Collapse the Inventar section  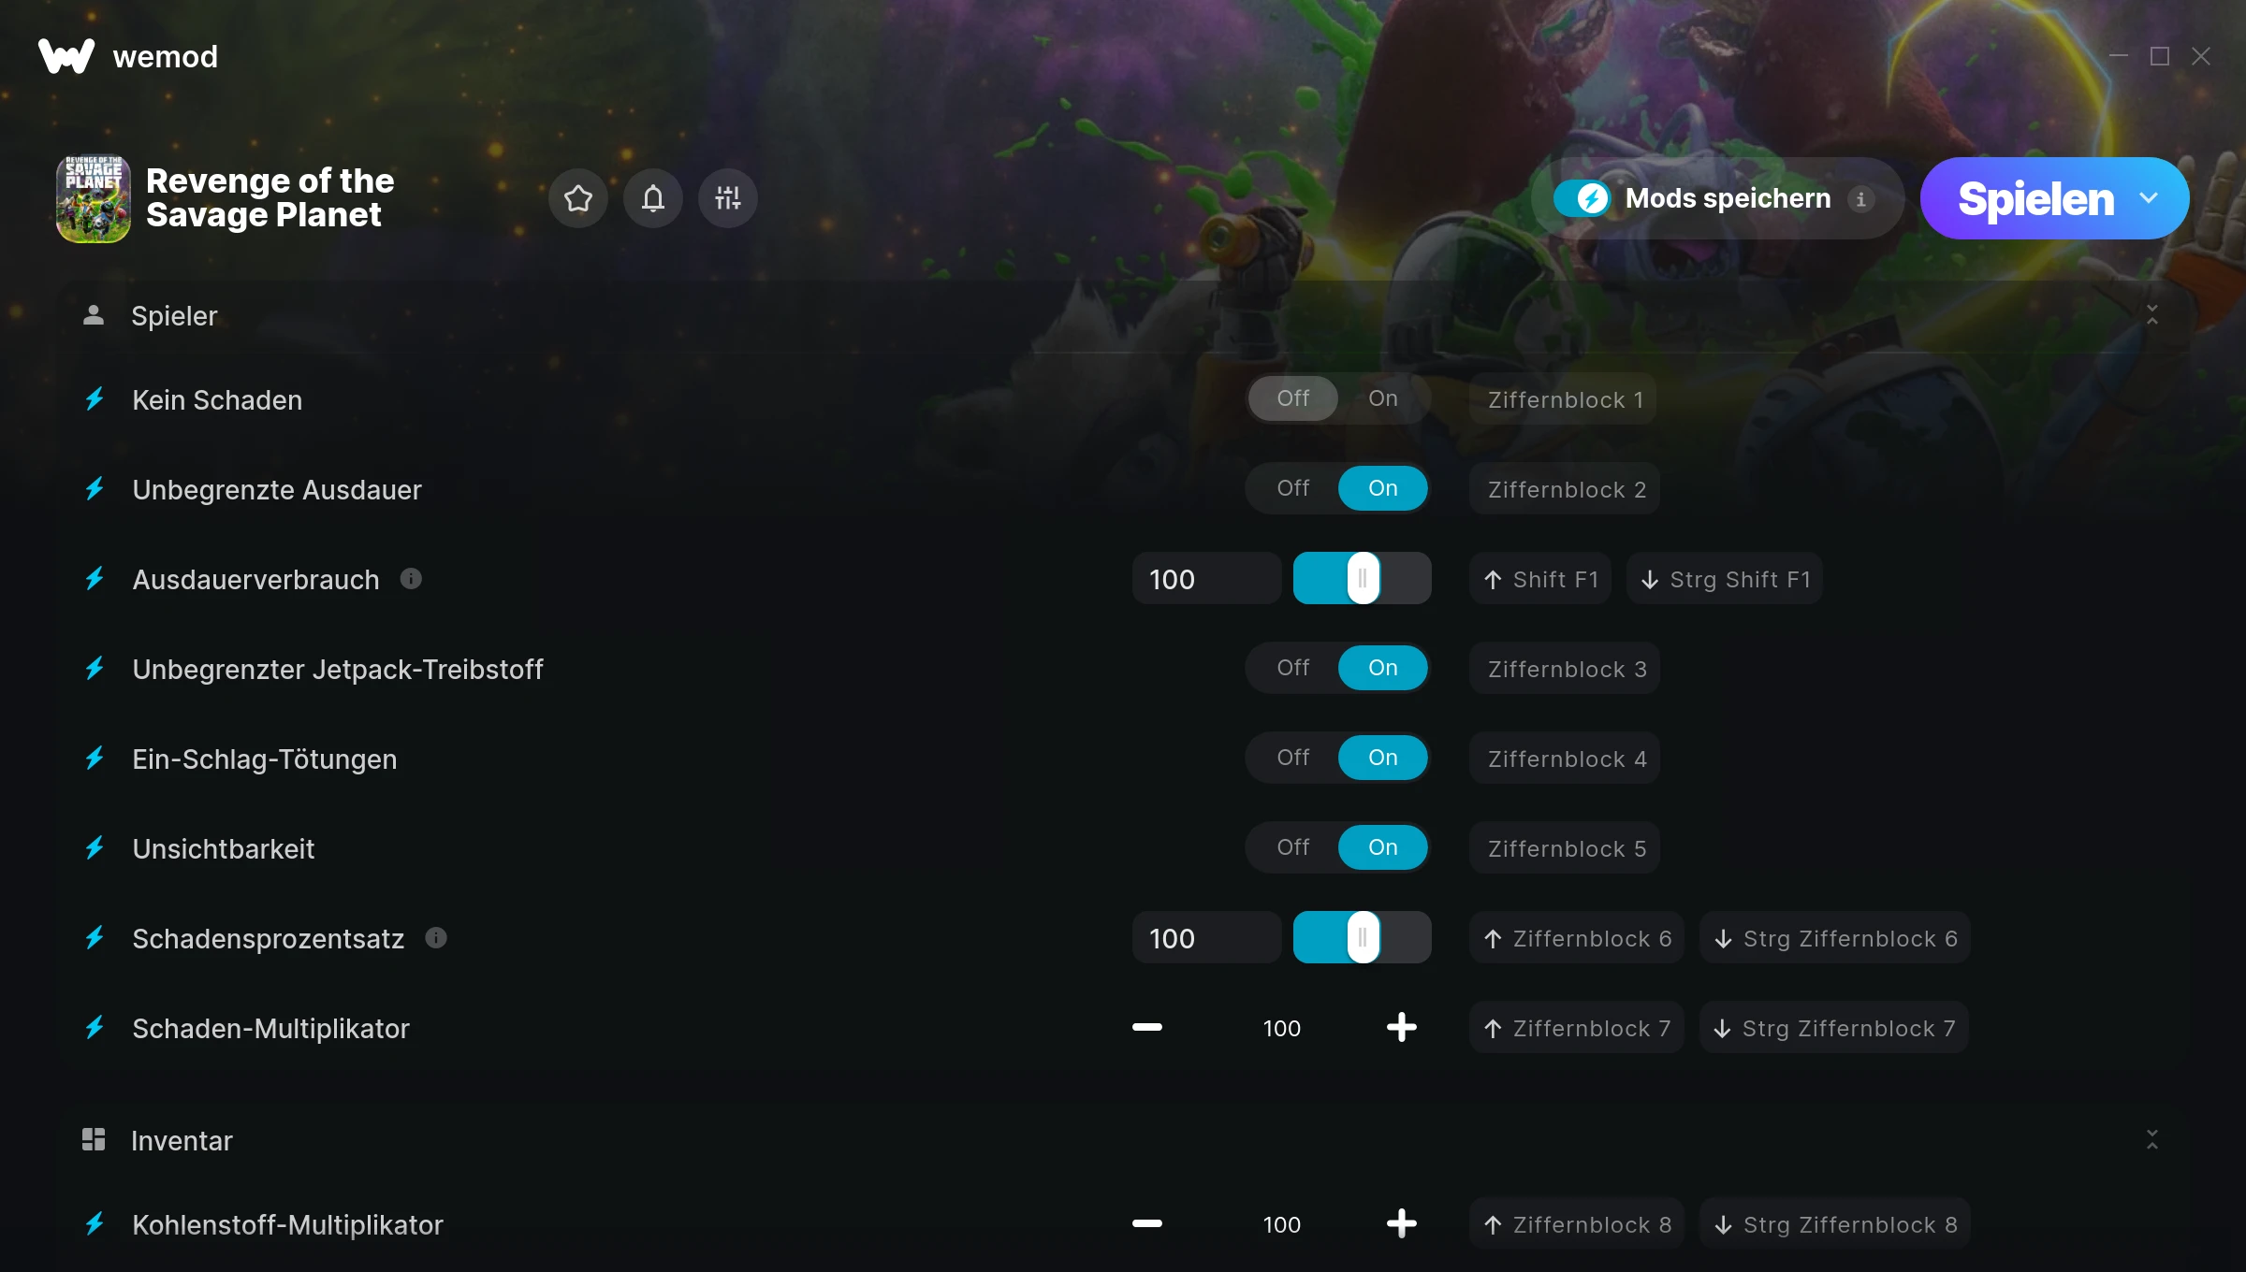tap(2152, 1139)
